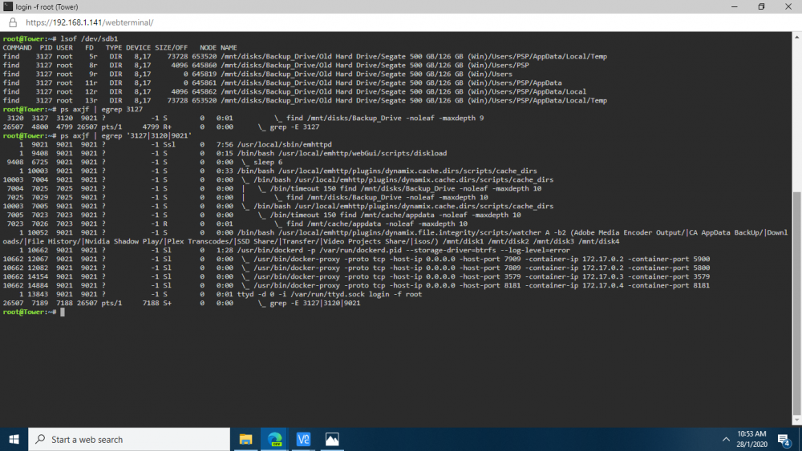Click the lsof row with FD 9r
Viewport: 802px width, 451px height.
257,74
